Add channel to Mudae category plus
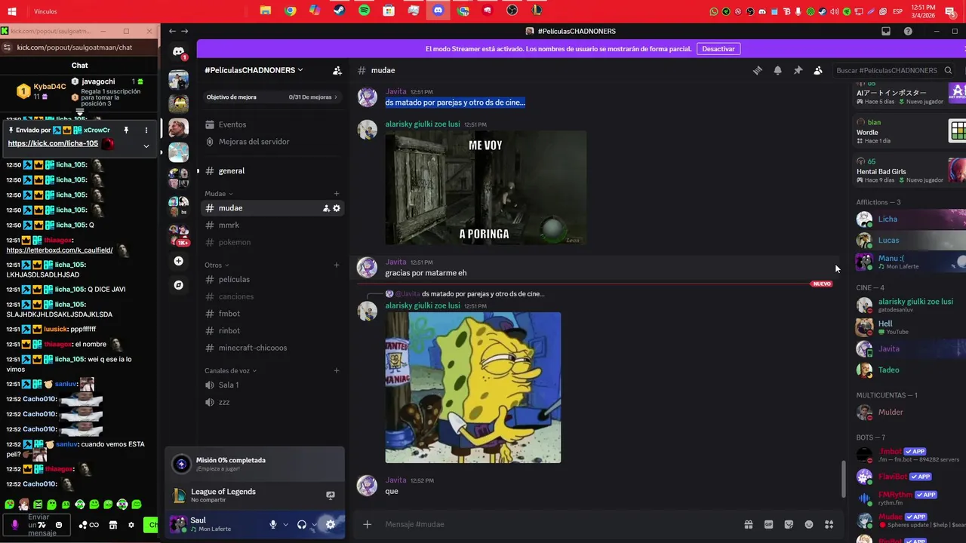966x543 pixels. pos(337,194)
